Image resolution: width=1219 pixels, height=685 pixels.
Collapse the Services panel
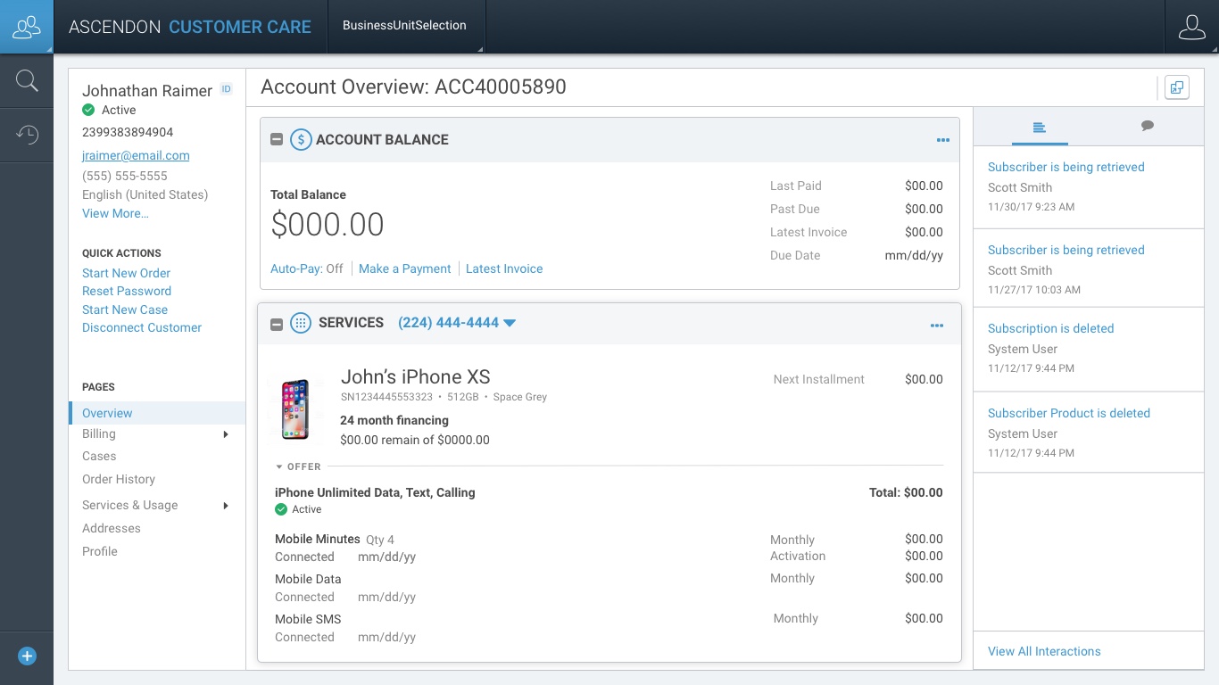[277, 324]
